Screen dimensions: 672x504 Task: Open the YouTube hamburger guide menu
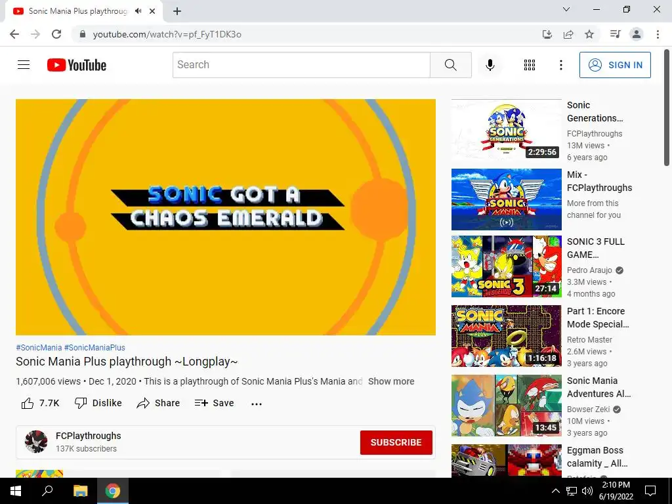tap(24, 65)
